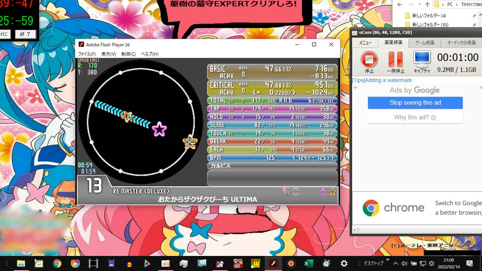Click the difficulty level 13 badge
The height and width of the screenshot is (271, 482).
93,186
